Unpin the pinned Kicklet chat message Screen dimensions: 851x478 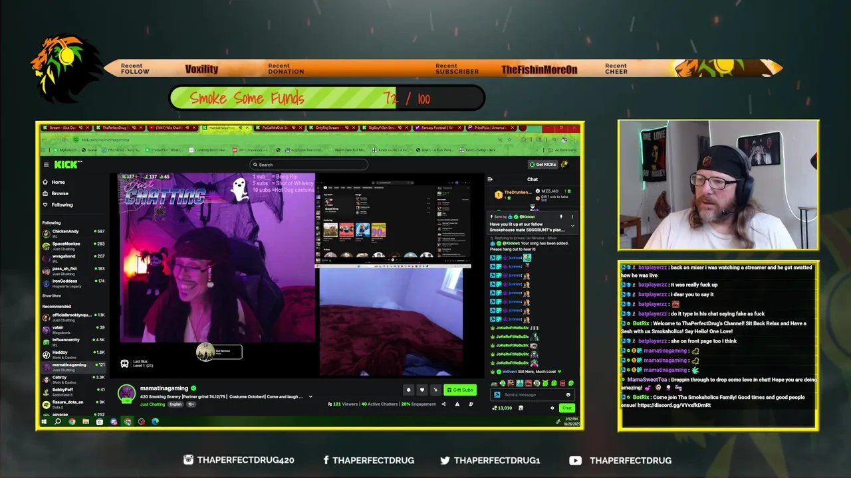click(x=560, y=216)
